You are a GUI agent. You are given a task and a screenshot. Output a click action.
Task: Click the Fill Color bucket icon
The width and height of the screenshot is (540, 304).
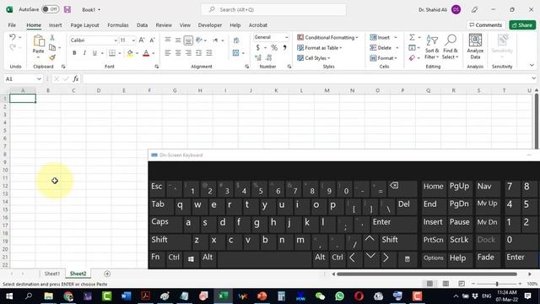[x=130, y=53]
